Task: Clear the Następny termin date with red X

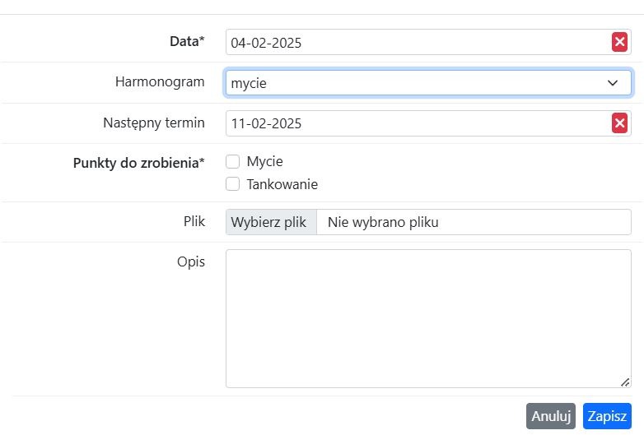Action: [x=619, y=123]
